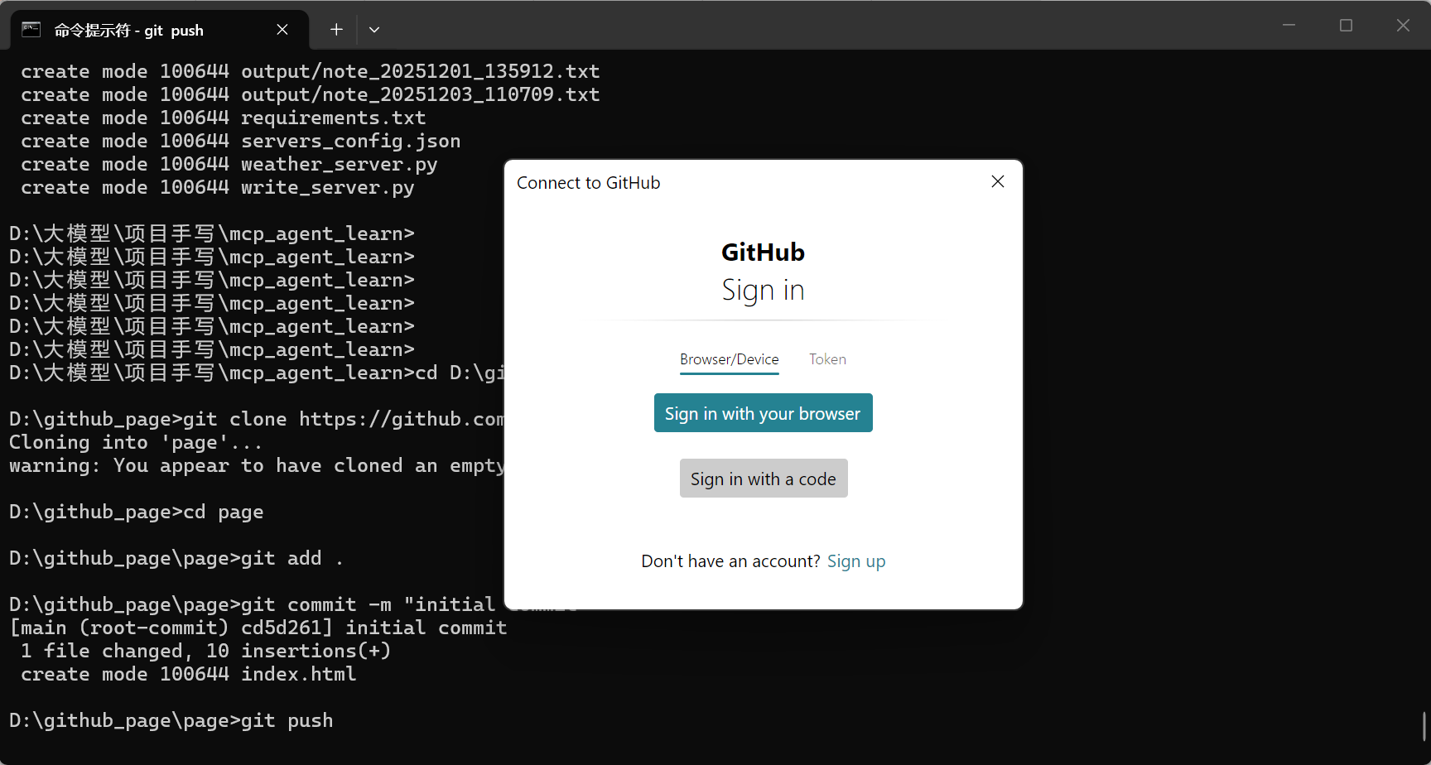Screen dimensions: 1431x765
Task: Open the Sign up link
Action: 856,561
